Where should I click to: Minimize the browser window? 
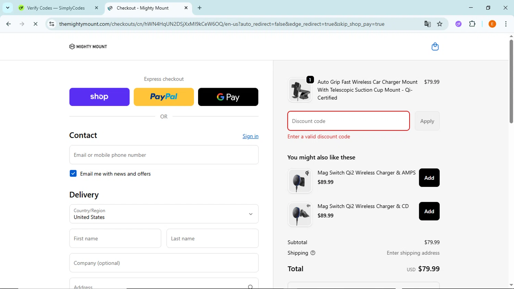[471, 8]
